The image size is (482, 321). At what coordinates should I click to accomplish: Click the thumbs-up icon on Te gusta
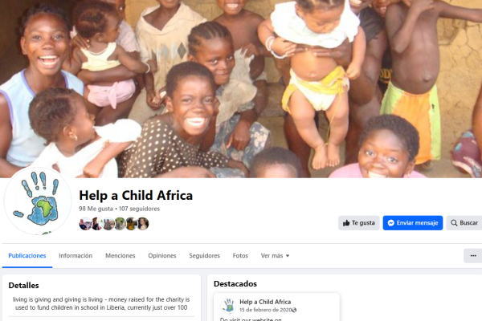point(346,223)
